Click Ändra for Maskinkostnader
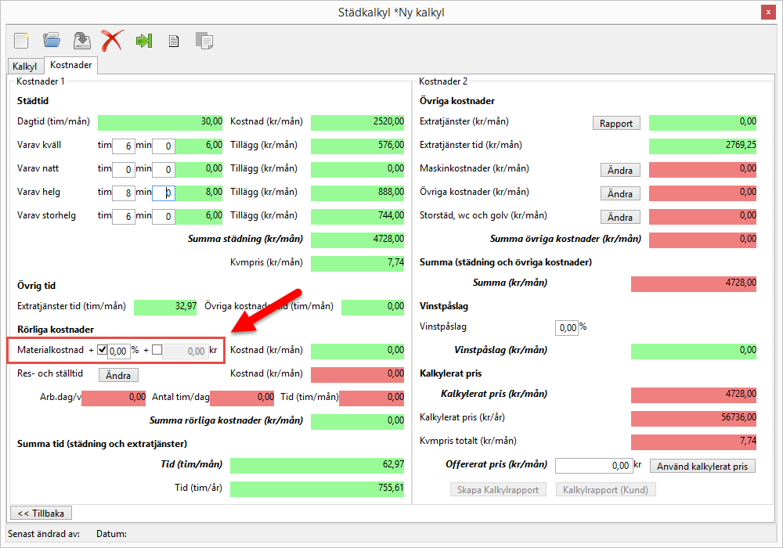Viewport: 783px width, 548px height. [620, 170]
